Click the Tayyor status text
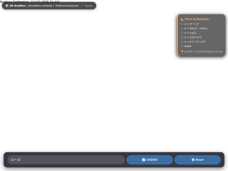Image resolution: width=228 pixels, height=171 pixels. (88, 5)
